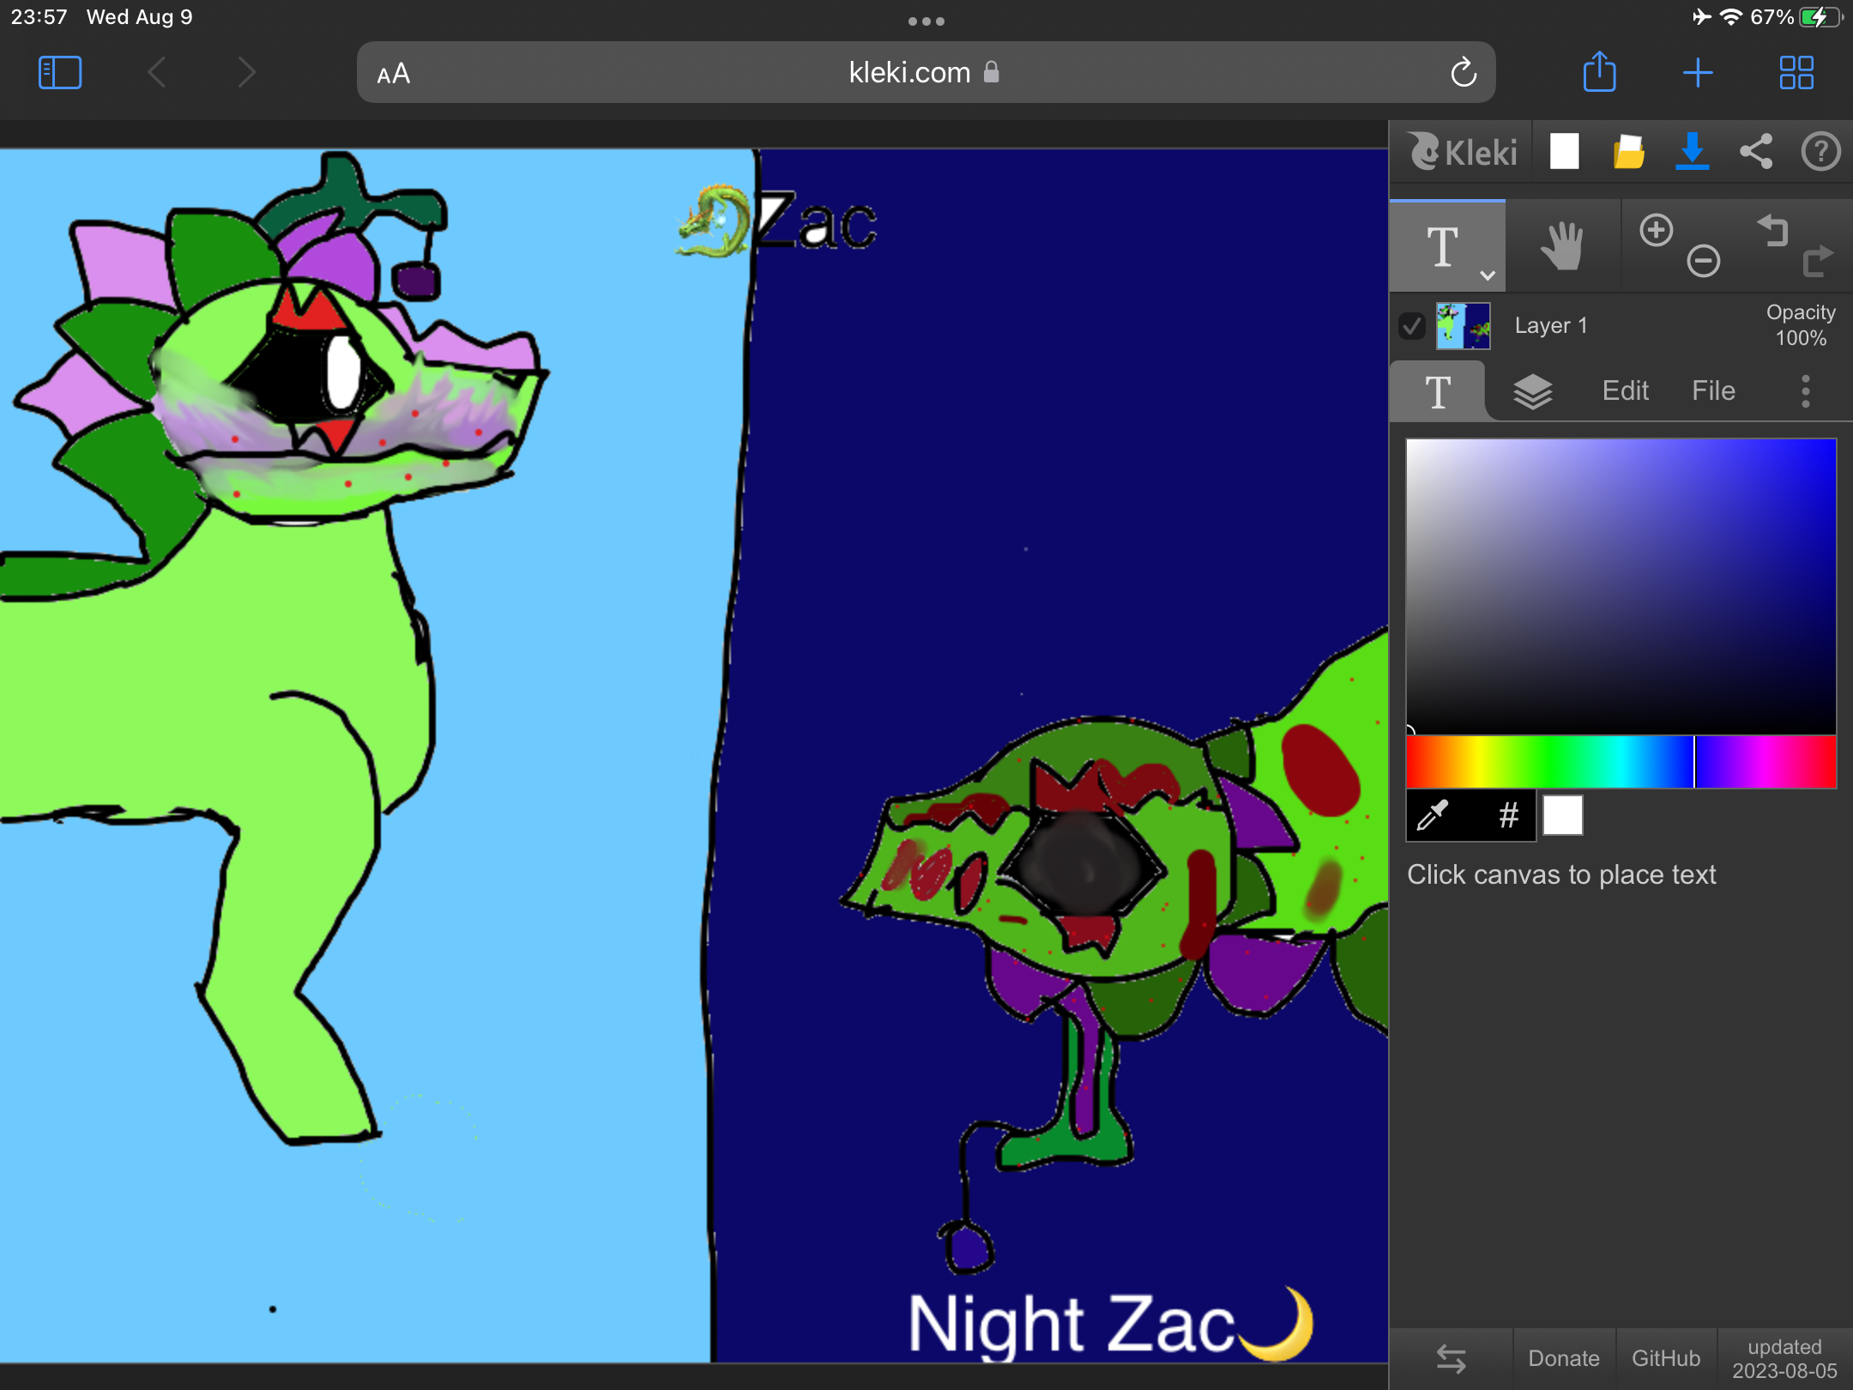The image size is (1853, 1390).
Task: Download the image with the blue arrow
Action: [1692, 152]
